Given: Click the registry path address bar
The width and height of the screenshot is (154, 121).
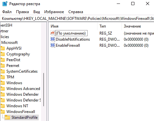Looking at the screenshot, I should point(77,19).
